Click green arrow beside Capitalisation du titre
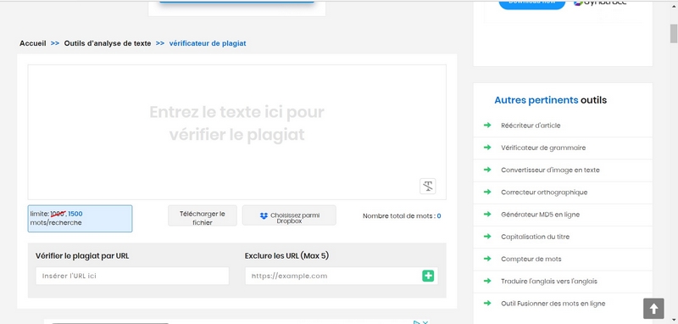 [487, 237]
